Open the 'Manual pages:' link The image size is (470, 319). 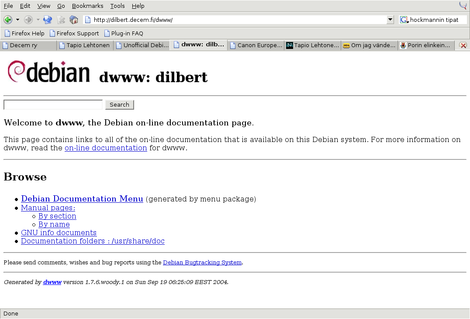[48, 208]
